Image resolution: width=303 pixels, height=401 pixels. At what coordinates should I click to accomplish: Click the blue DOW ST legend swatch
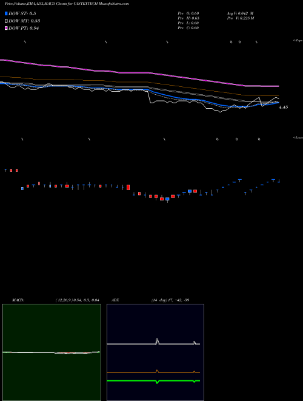coord(6,13)
